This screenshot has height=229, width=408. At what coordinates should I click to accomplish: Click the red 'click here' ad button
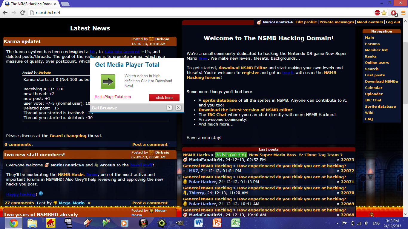pyautogui.click(x=164, y=98)
